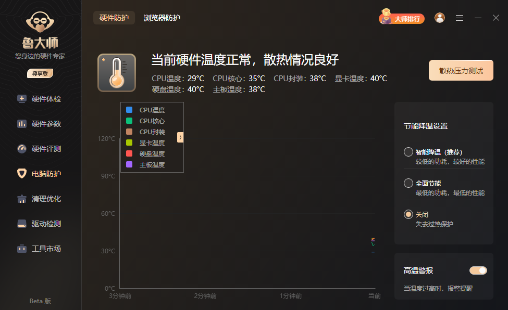Click the 大师排行 trophy badge

point(401,17)
